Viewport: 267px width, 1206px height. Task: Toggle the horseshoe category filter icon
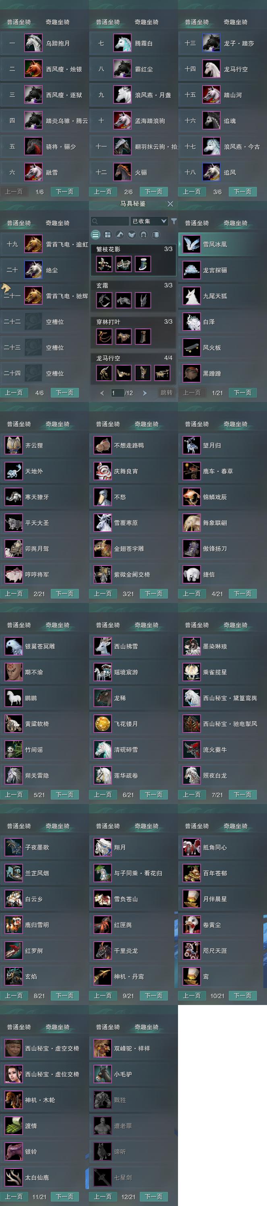[144, 234]
